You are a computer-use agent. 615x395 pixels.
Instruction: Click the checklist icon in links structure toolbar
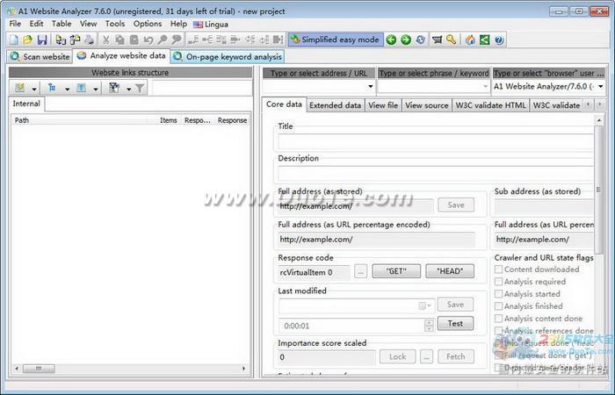19,88
